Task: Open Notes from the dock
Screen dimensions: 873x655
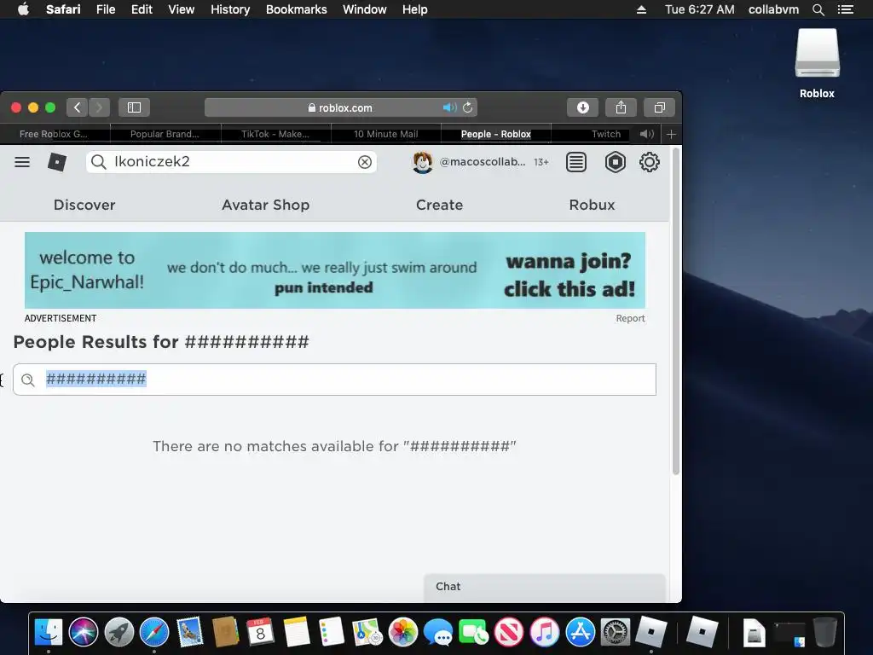Action: [x=296, y=632]
